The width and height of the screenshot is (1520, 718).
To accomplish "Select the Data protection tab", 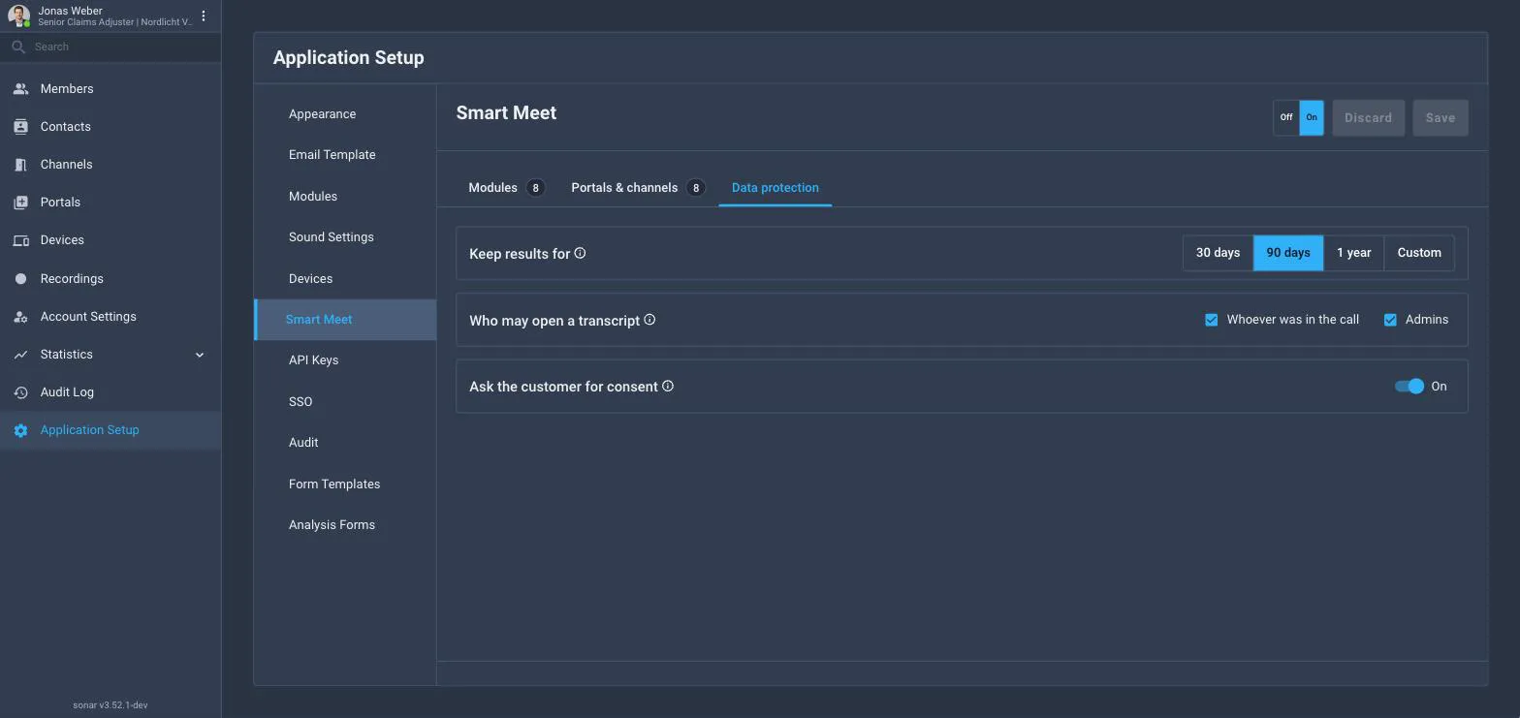I will coord(776,188).
